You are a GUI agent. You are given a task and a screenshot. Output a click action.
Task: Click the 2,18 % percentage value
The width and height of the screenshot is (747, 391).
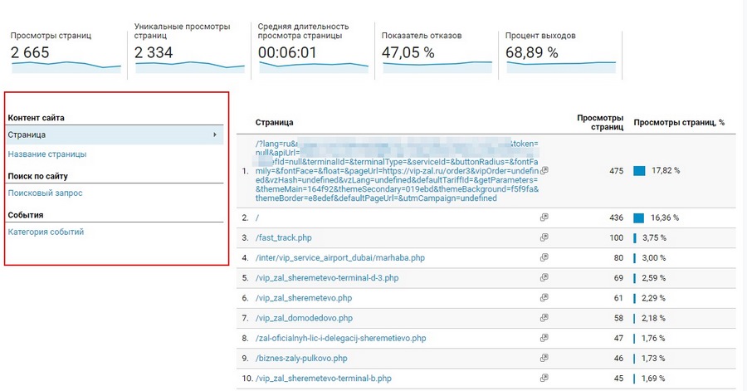coord(654,318)
